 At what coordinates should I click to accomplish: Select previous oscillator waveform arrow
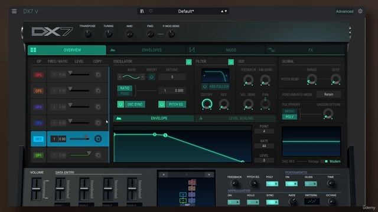click(x=119, y=77)
